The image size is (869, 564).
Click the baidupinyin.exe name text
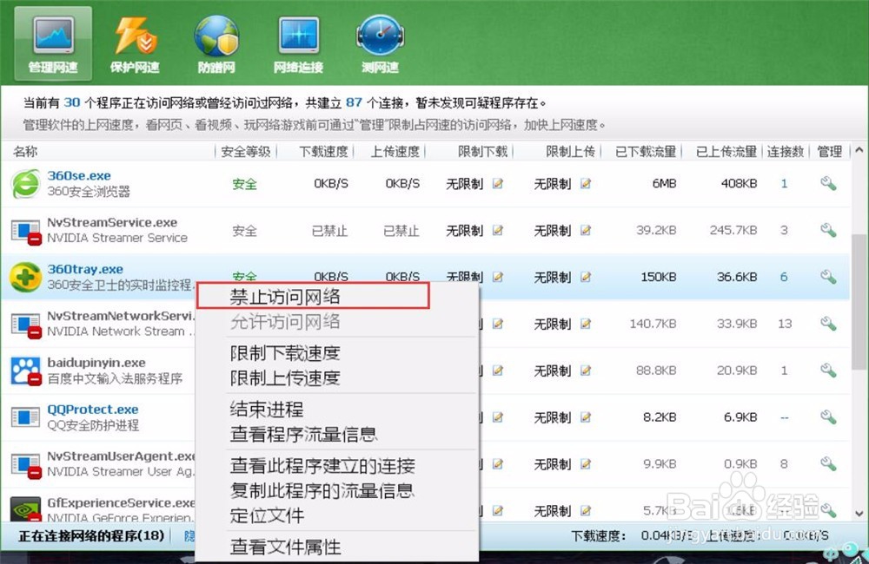pos(96,363)
